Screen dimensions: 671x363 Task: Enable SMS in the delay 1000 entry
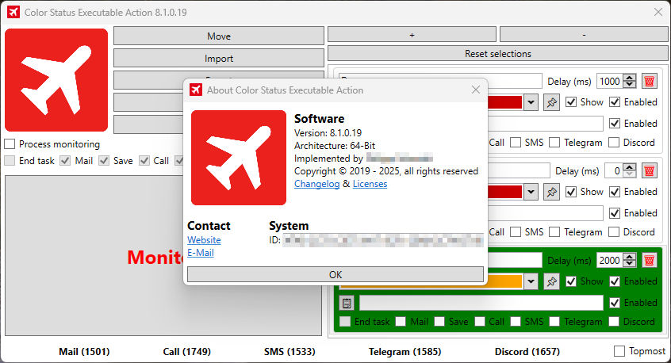[x=516, y=143]
